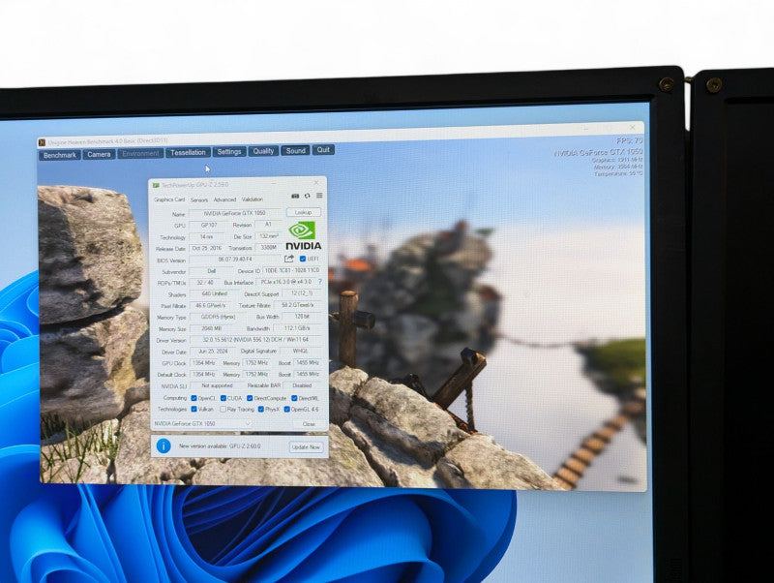This screenshot has width=774, height=583.
Task: Share BIOS using the export arrow icon
Action: click(288, 259)
